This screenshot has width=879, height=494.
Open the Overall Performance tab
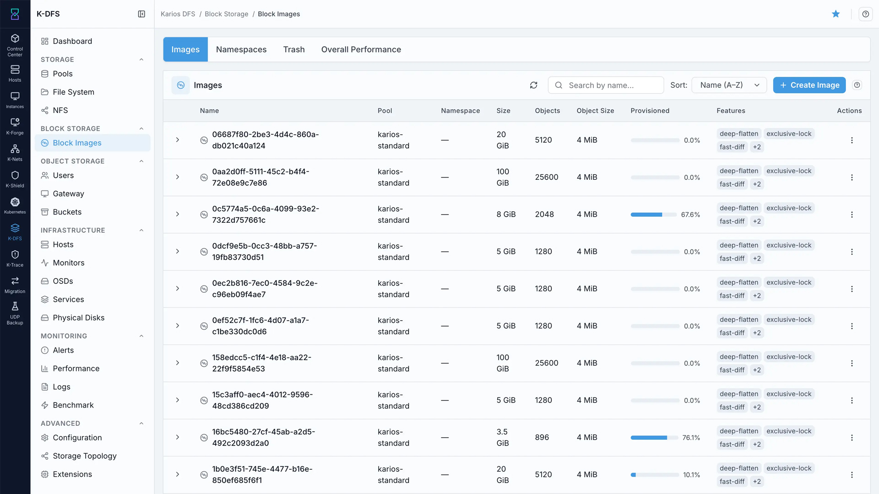pyautogui.click(x=361, y=49)
